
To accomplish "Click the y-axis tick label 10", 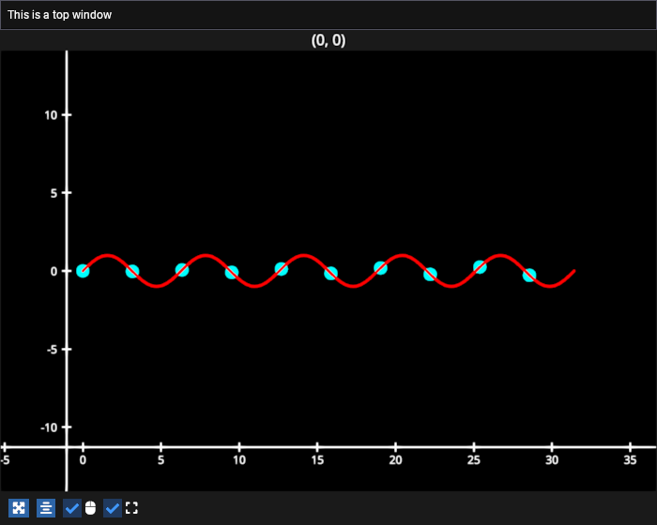I will click(51, 115).
